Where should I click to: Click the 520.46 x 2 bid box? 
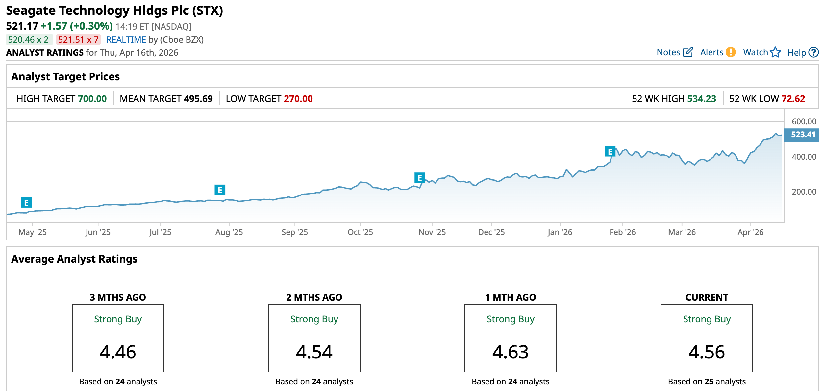pos(29,40)
